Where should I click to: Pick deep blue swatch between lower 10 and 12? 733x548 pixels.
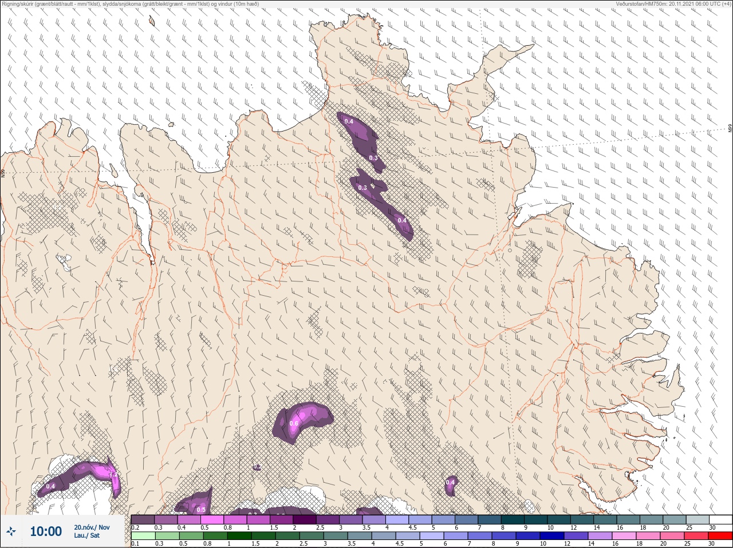551,536
